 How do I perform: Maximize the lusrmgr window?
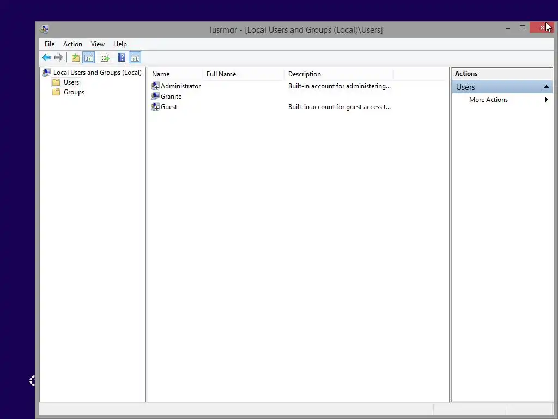pos(523,27)
